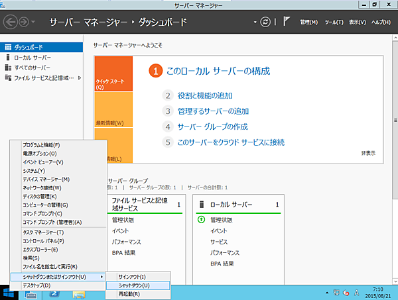
Task: Click the Server Manager refresh icon
Action: (x=265, y=22)
